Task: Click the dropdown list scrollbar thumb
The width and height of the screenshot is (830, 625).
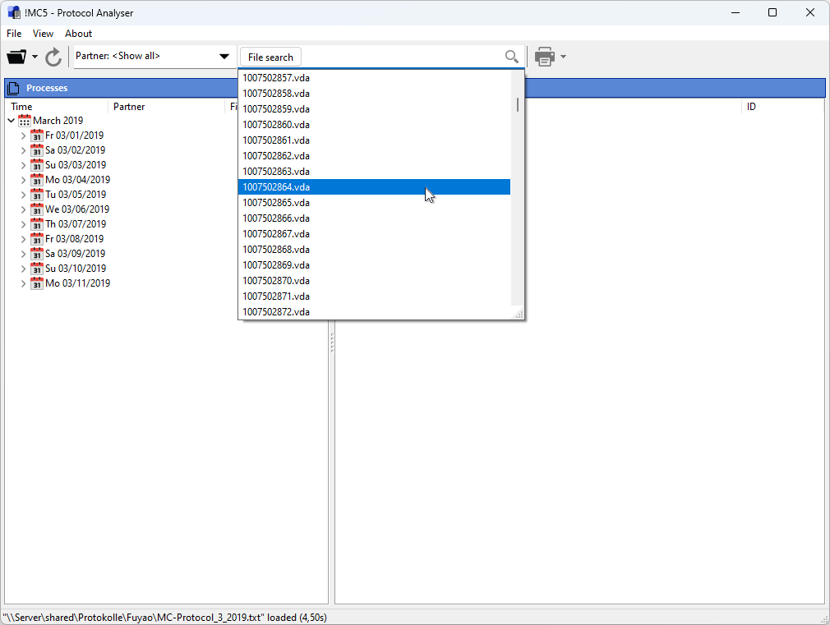Action: (518, 105)
